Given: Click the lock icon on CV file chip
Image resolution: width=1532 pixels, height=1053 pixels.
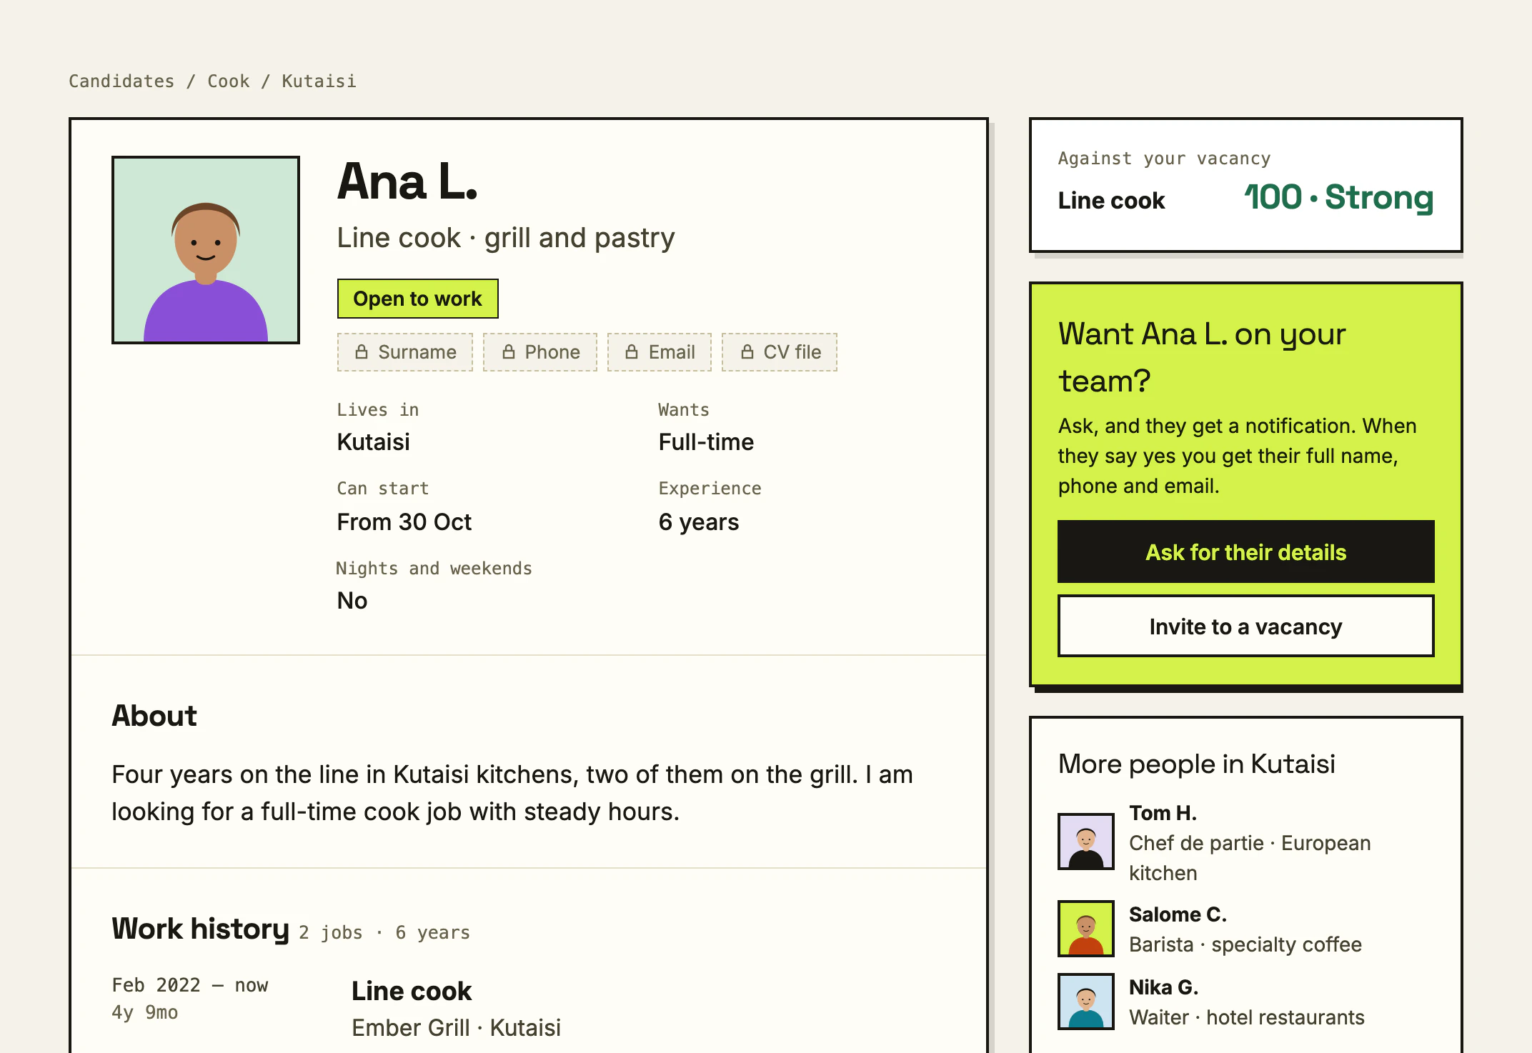Looking at the screenshot, I should pyautogui.click(x=747, y=351).
